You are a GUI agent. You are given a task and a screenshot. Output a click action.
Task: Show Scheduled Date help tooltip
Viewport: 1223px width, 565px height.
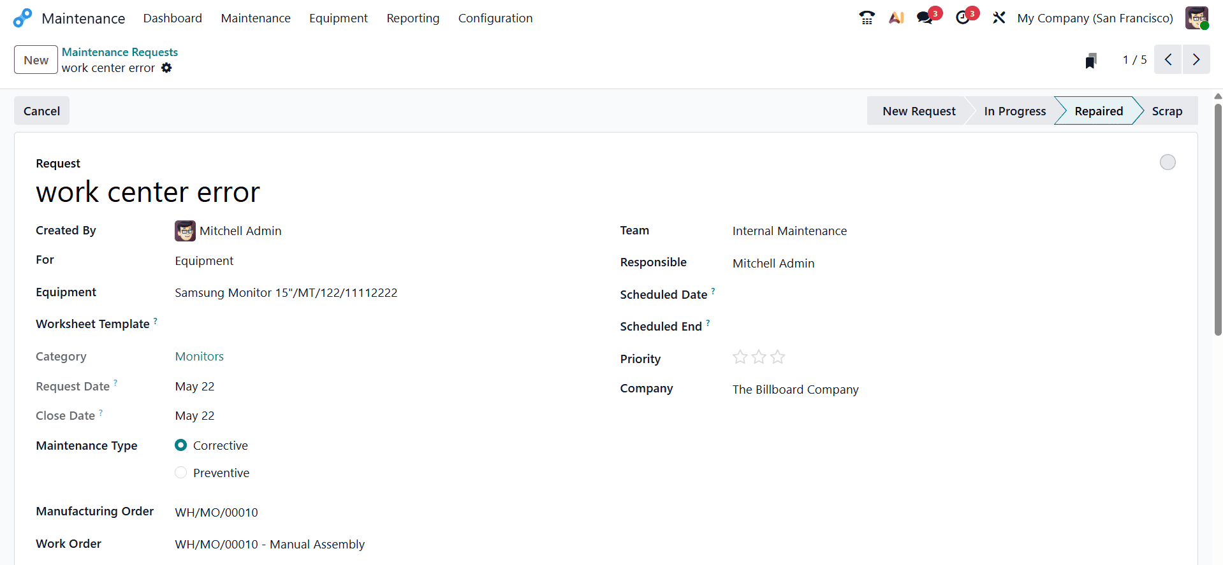coord(713,291)
